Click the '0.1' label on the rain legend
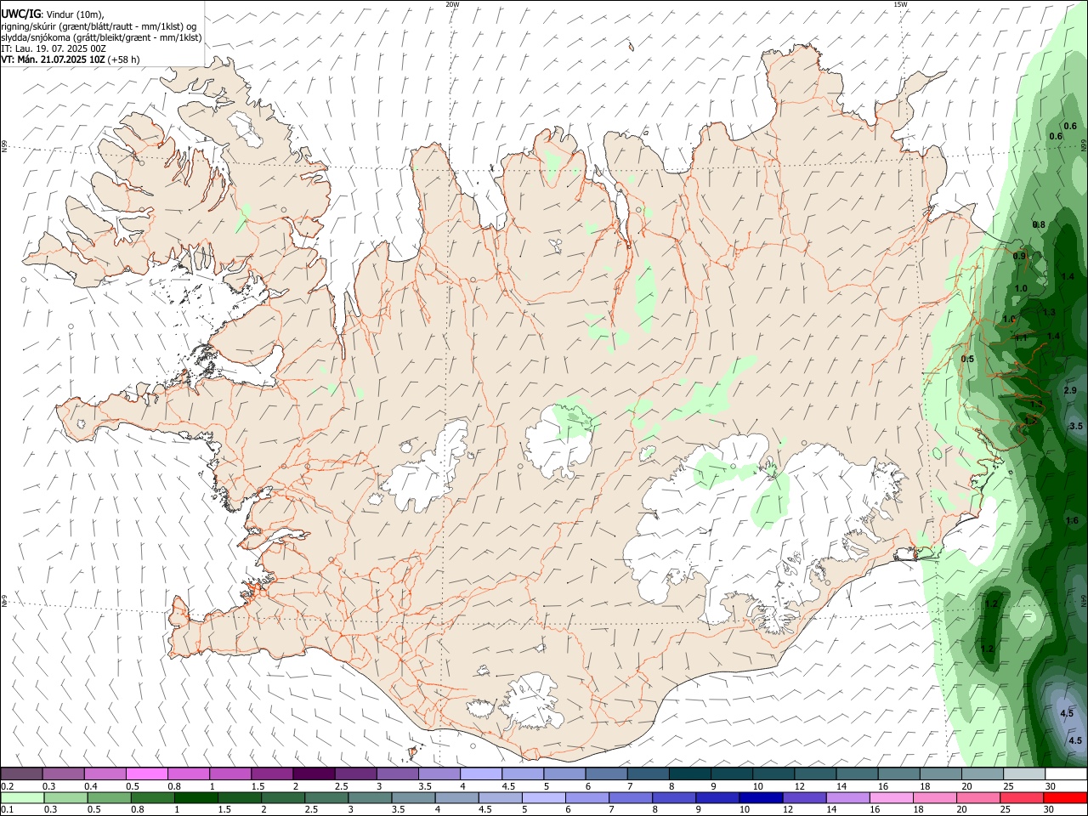The height and width of the screenshot is (816, 1088). coord(8,809)
